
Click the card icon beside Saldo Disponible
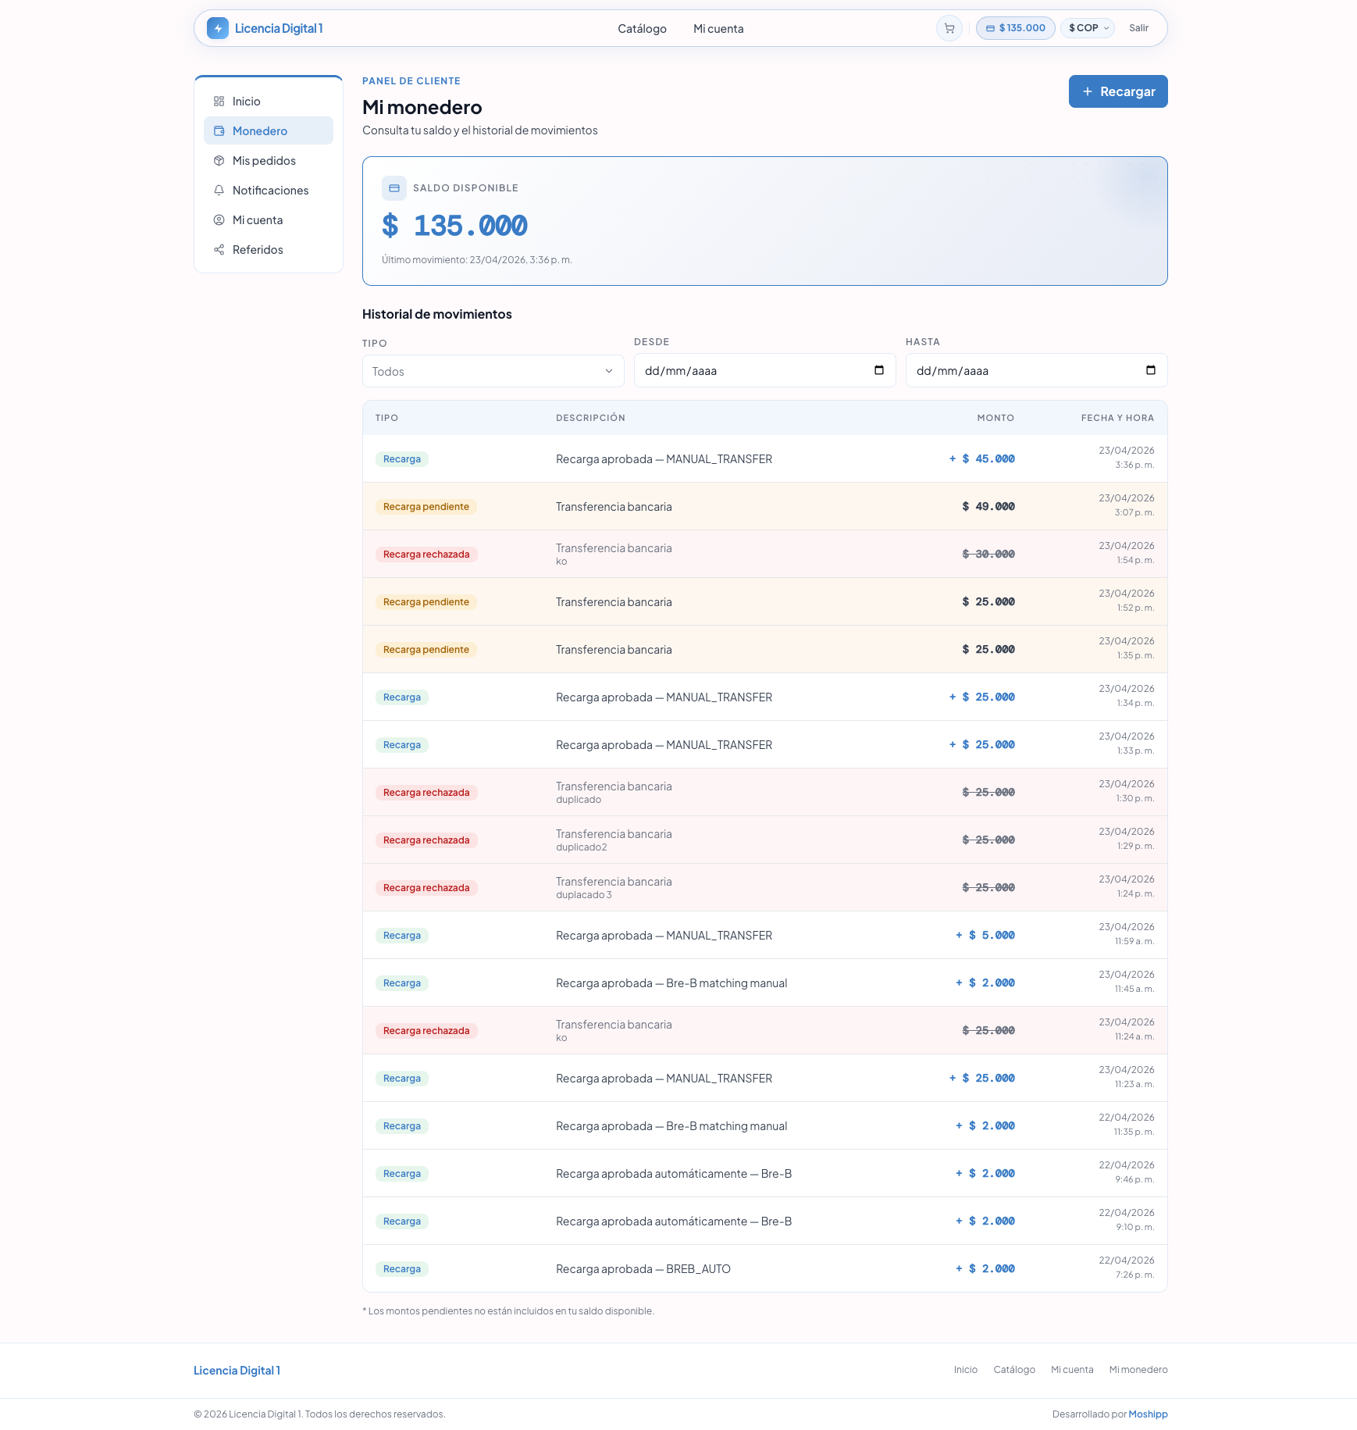pyautogui.click(x=394, y=188)
